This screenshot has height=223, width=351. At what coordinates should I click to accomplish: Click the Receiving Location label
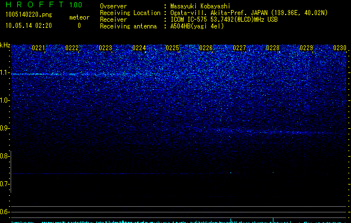[x=130, y=13]
